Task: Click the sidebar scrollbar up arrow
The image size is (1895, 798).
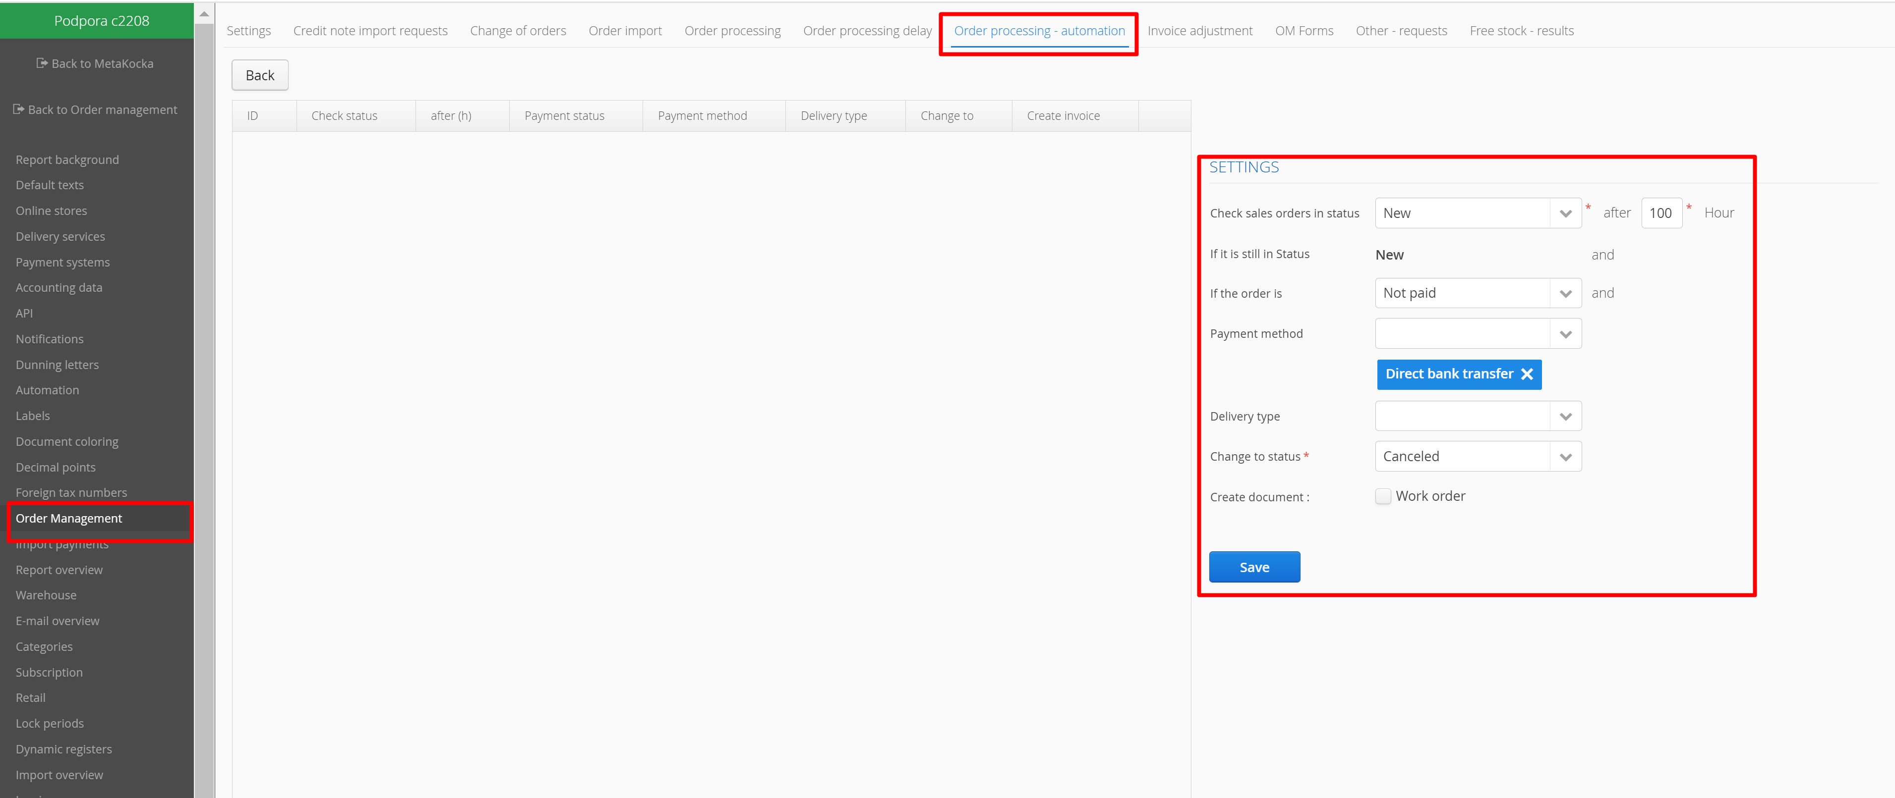Action: click(x=204, y=14)
